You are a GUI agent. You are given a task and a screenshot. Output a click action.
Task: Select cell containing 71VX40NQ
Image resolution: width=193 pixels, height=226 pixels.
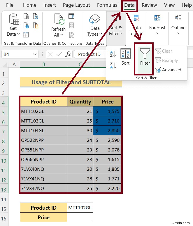pyautogui.click(x=43, y=169)
